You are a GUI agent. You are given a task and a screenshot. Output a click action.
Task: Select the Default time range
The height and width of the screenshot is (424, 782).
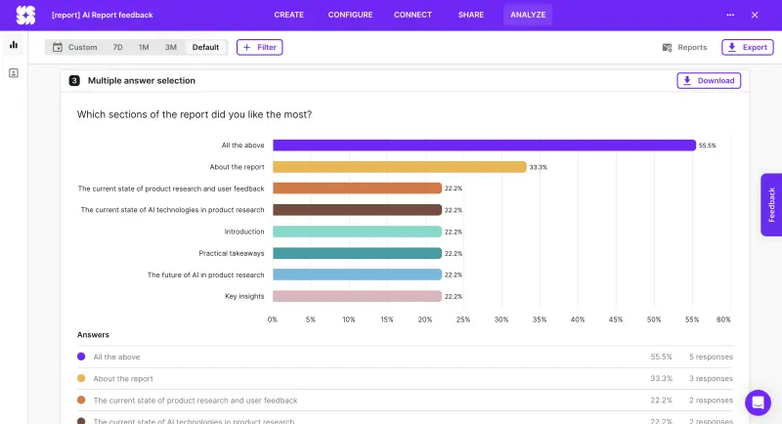click(205, 47)
